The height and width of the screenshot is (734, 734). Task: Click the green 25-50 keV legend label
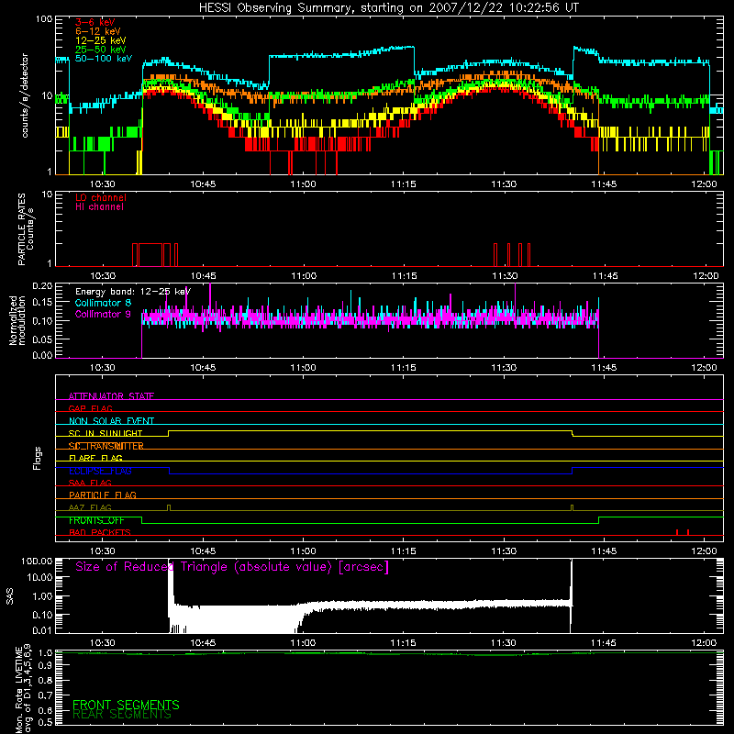coord(101,50)
